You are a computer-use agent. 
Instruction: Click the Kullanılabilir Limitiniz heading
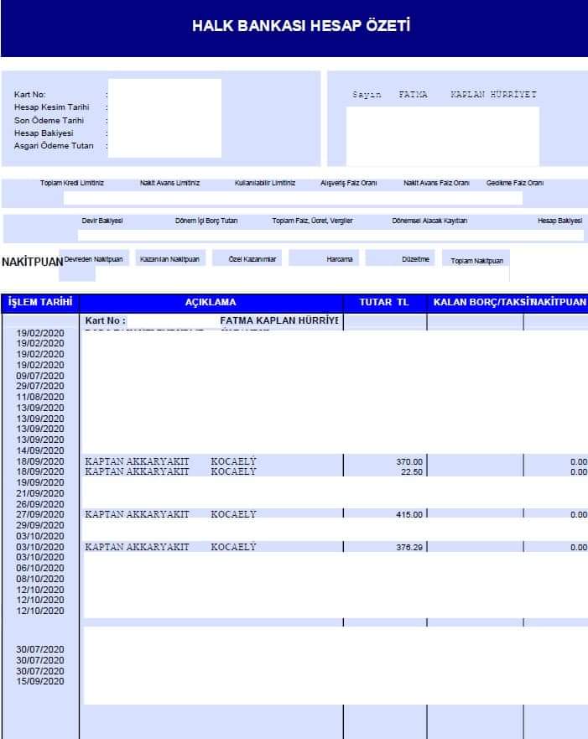pyautogui.click(x=265, y=183)
